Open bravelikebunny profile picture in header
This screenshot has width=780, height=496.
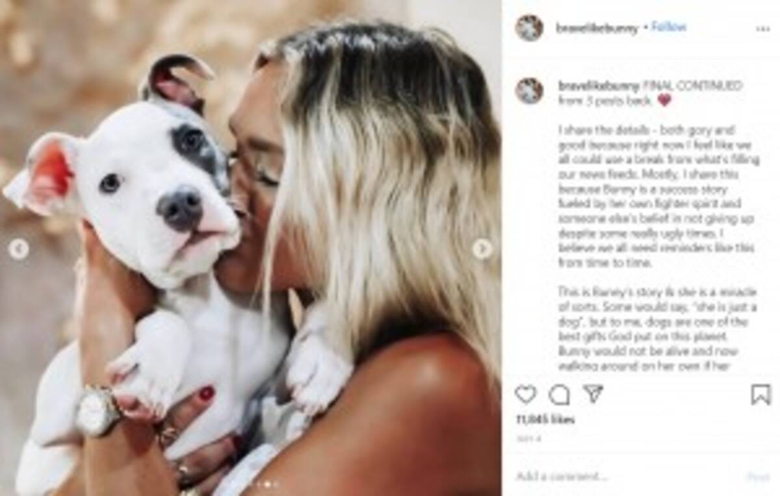click(x=529, y=28)
